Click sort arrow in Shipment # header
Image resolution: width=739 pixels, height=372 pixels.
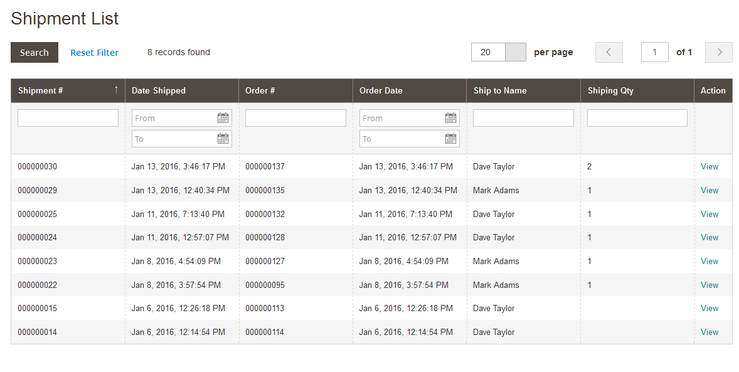click(x=116, y=90)
